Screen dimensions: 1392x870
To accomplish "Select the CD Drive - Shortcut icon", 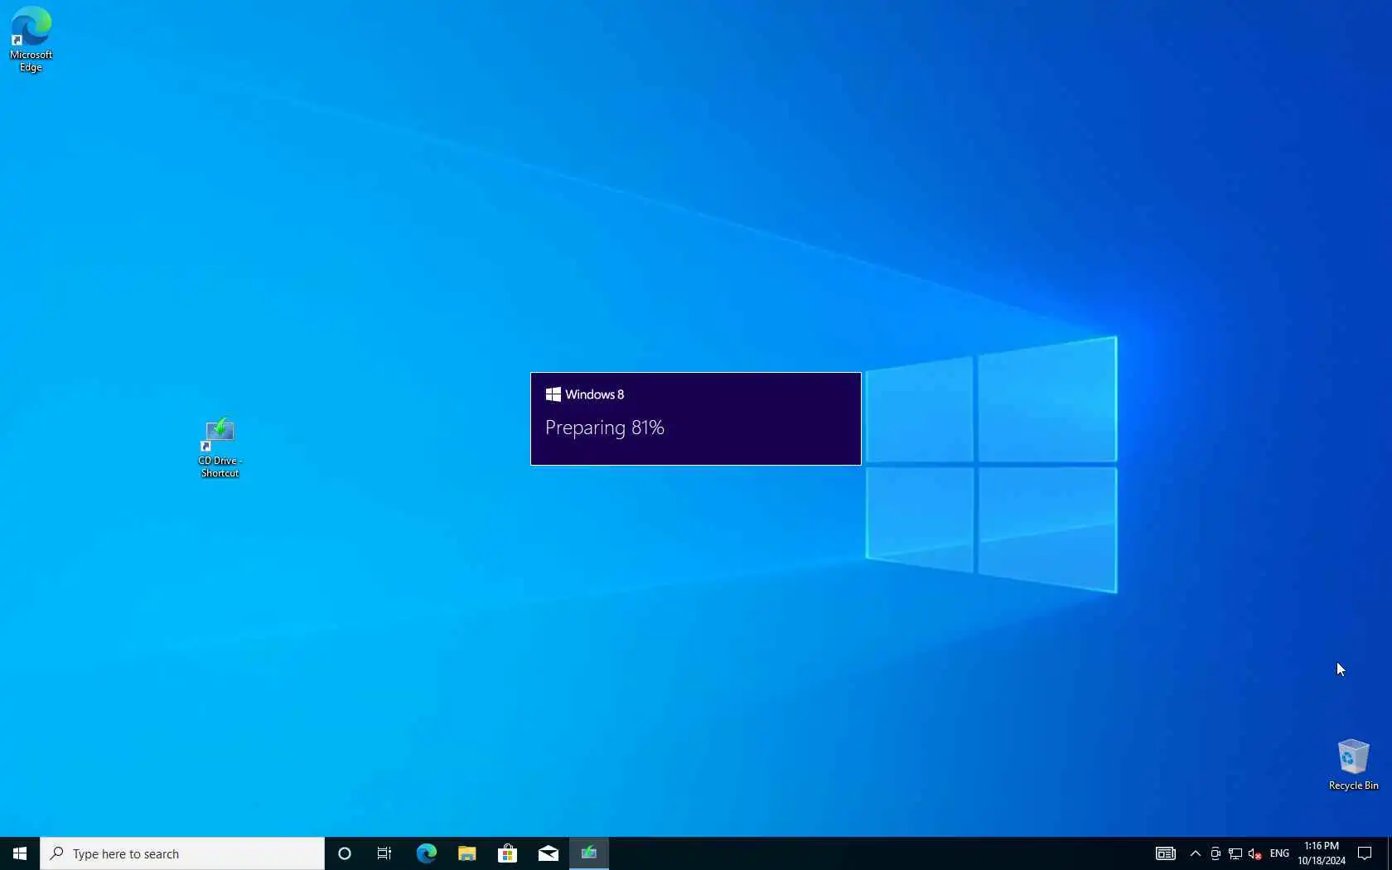I will point(220,447).
